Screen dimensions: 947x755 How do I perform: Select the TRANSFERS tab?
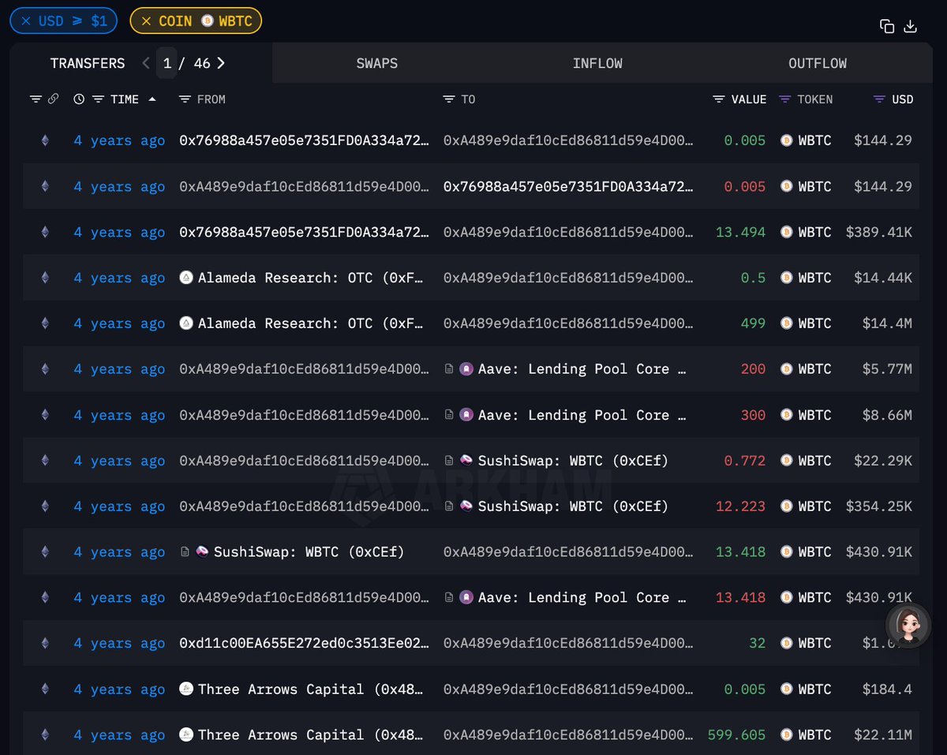(x=88, y=63)
